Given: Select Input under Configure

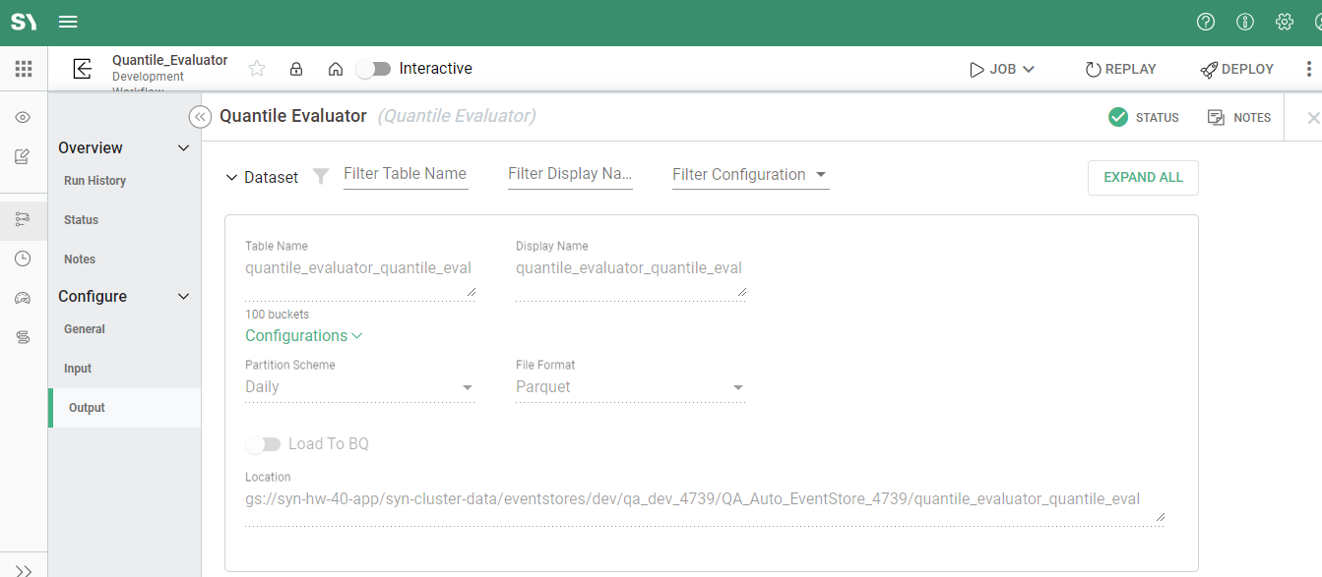Looking at the screenshot, I should [78, 369].
